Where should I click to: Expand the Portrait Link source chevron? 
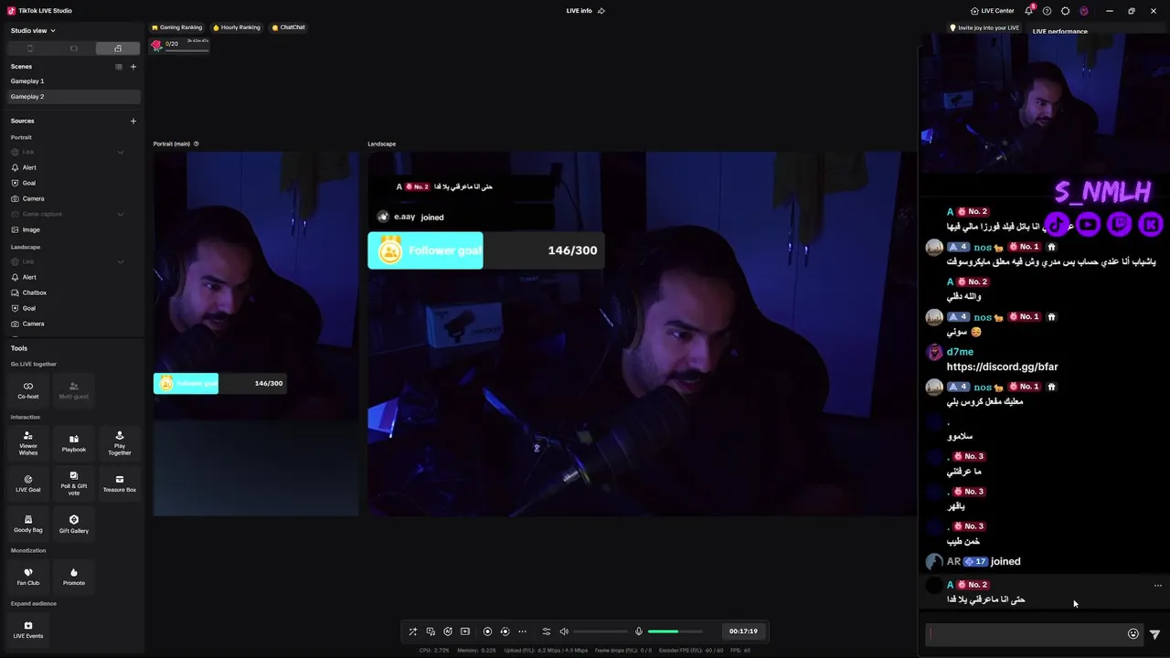(x=121, y=152)
